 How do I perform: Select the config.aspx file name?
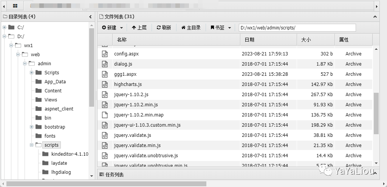click(126, 54)
